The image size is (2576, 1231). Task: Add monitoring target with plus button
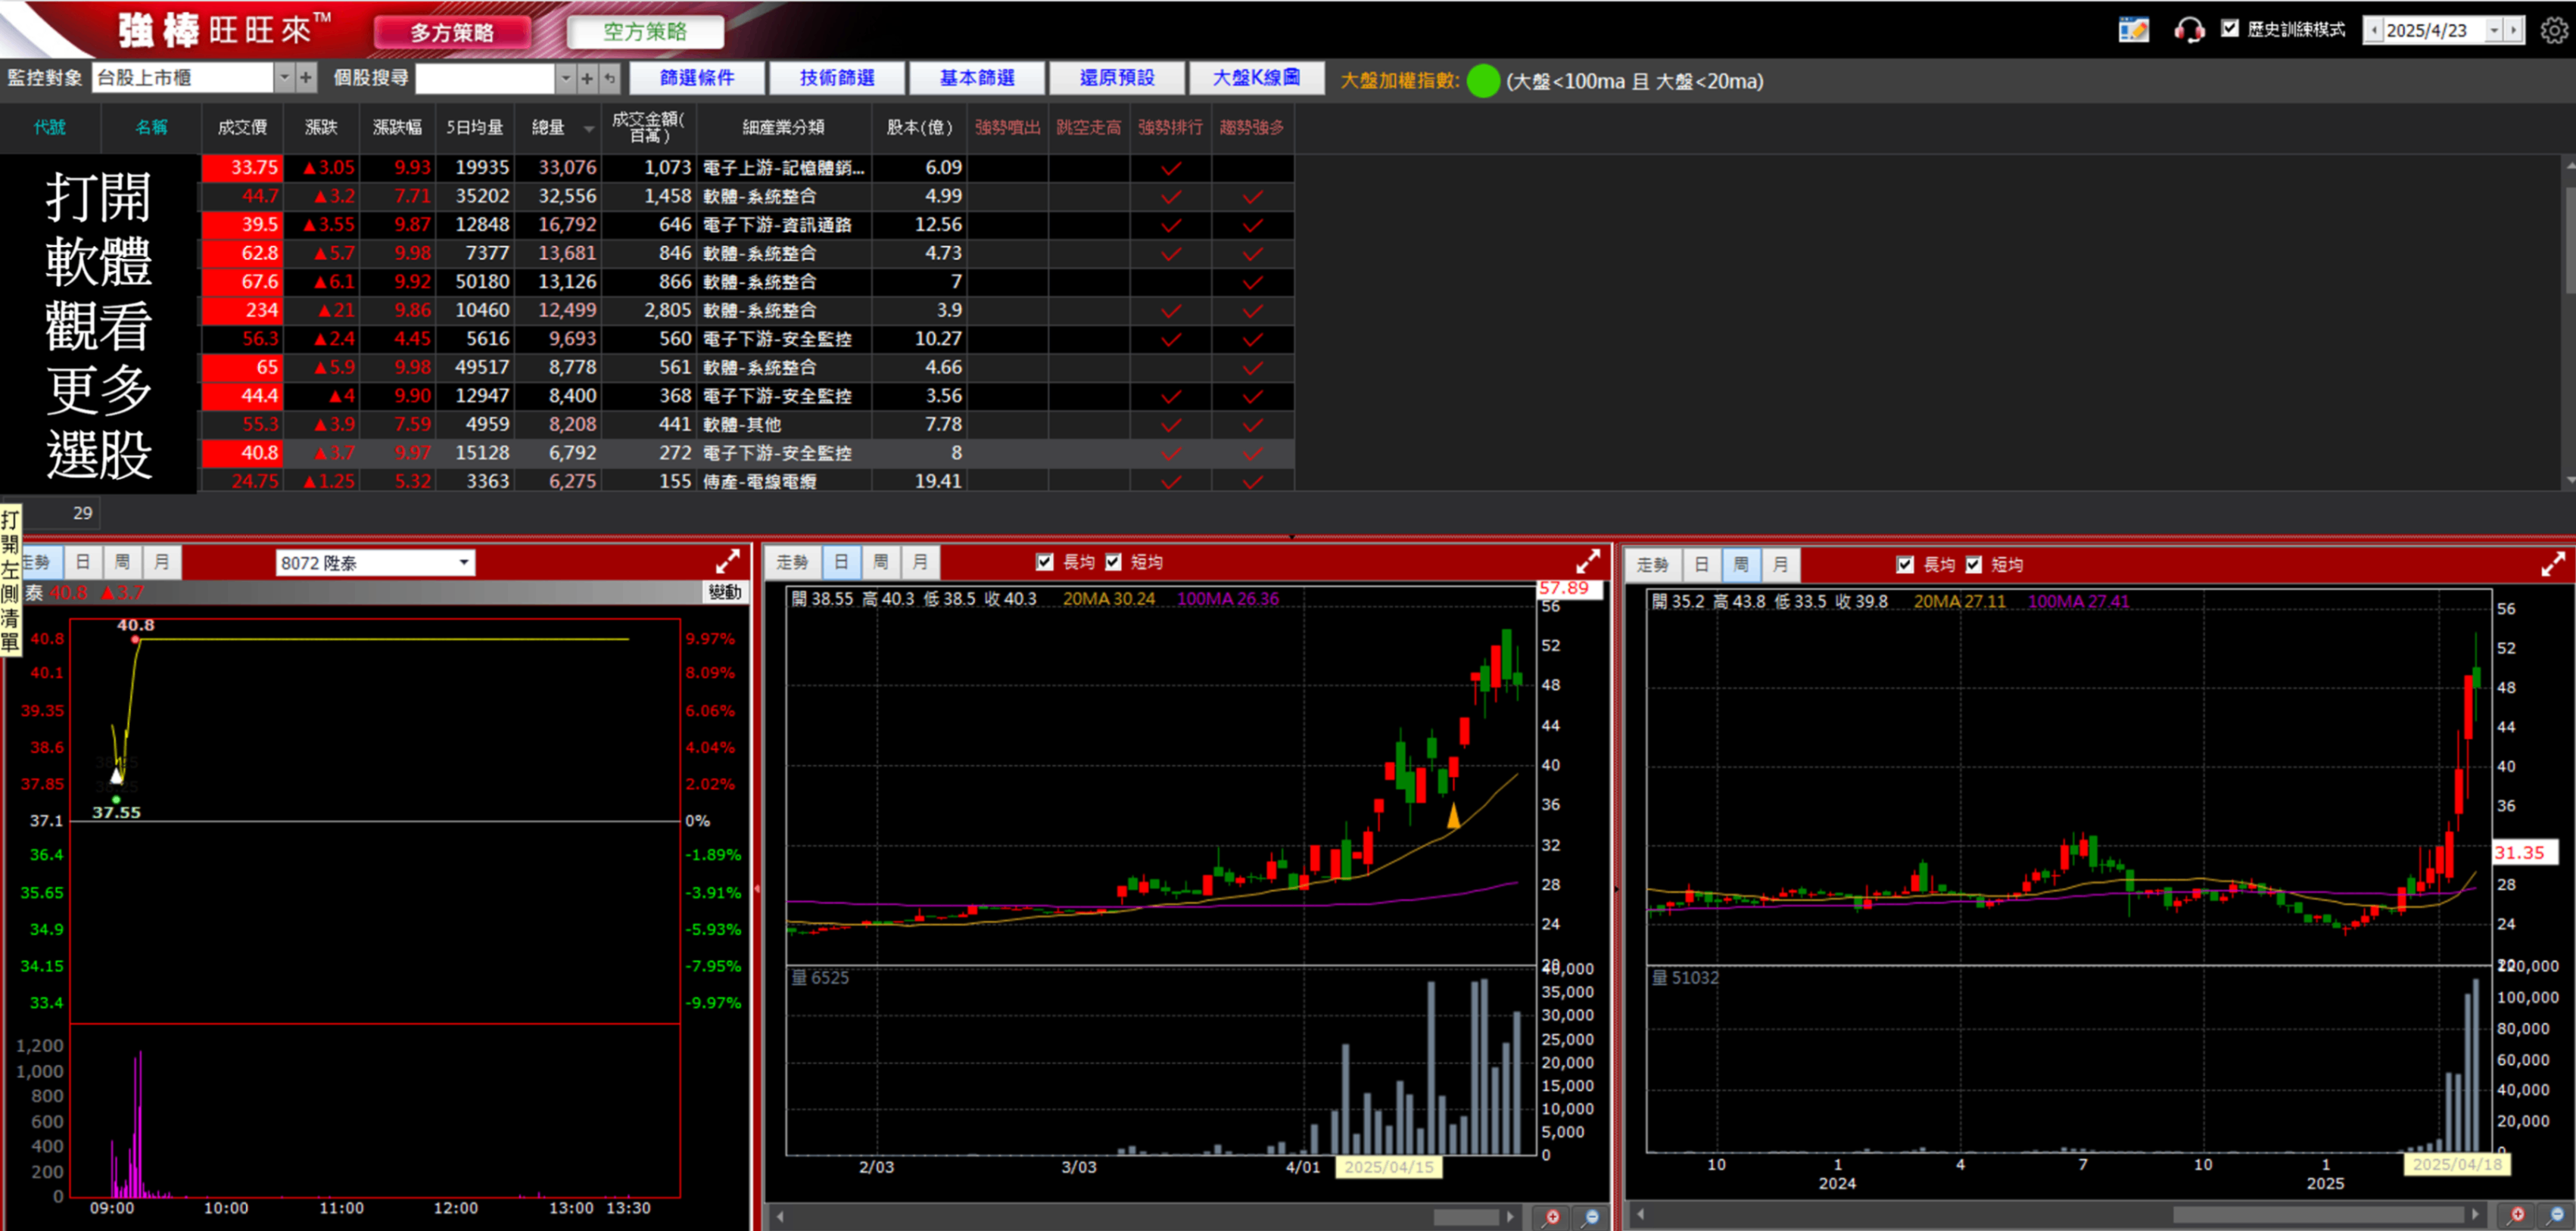(306, 77)
